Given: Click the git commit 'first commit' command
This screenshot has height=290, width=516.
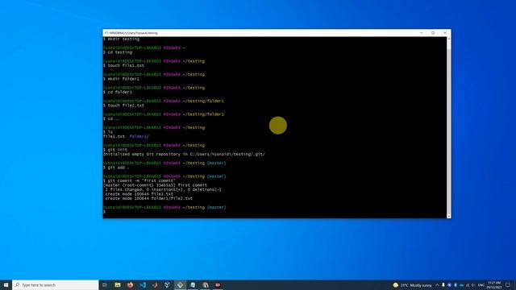Looking at the screenshot, I should click(x=139, y=180).
